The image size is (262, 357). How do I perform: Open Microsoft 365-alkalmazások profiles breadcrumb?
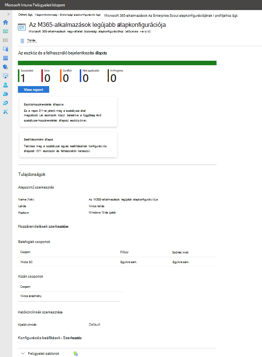[x=171, y=16]
